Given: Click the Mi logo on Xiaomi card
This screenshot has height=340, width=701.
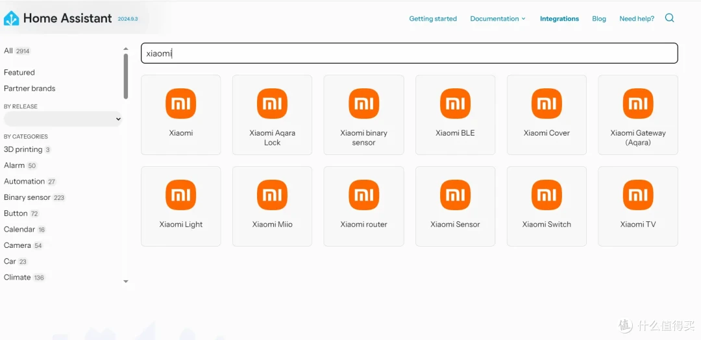Looking at the screenshot, I should pyautogui.click(x=180, y=104).
